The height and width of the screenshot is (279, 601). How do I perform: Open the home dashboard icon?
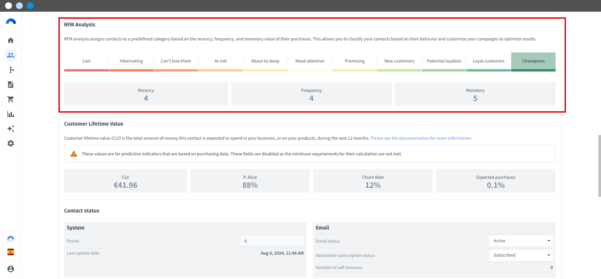11,40
